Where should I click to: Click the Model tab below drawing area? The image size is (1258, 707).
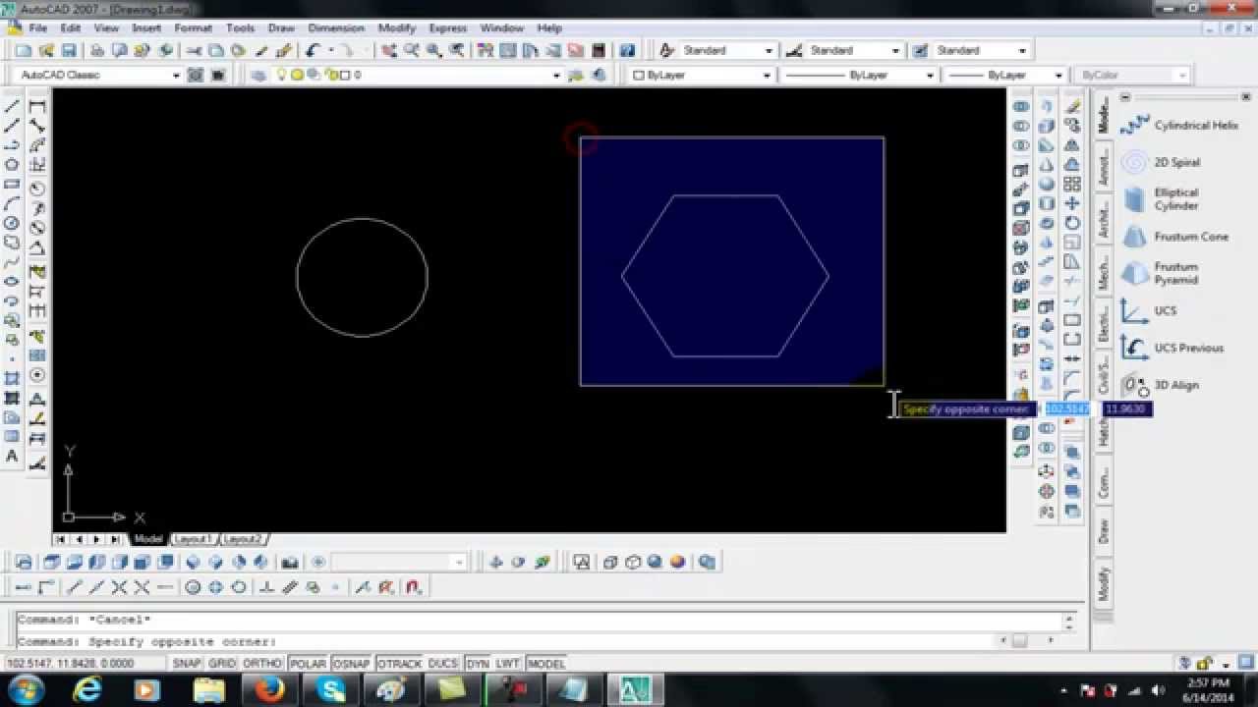coord(148,539)
